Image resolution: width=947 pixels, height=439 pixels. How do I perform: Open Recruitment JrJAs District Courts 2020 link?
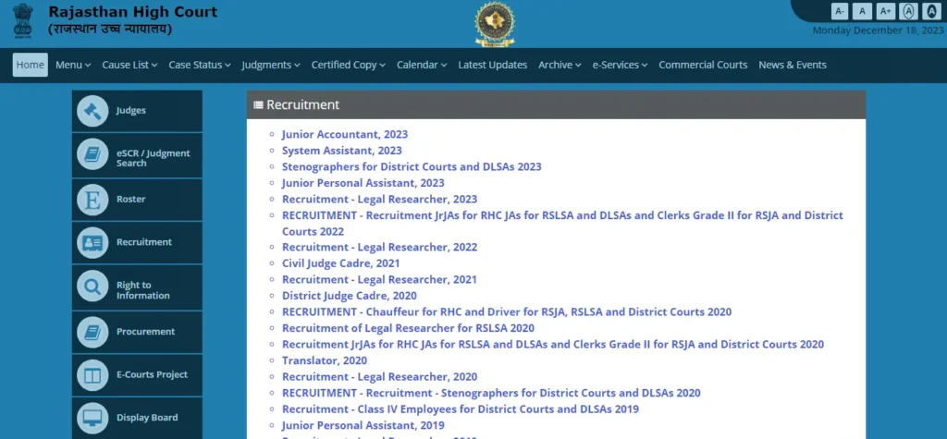point(553,345)
